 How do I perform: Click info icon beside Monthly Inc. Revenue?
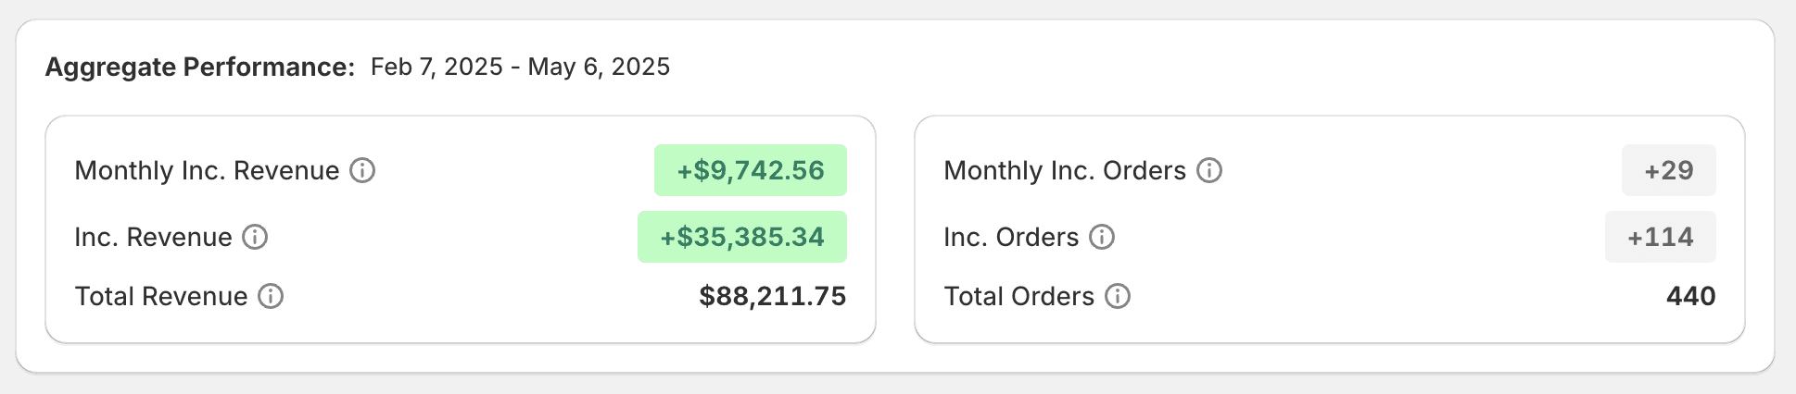pos(362,170)
